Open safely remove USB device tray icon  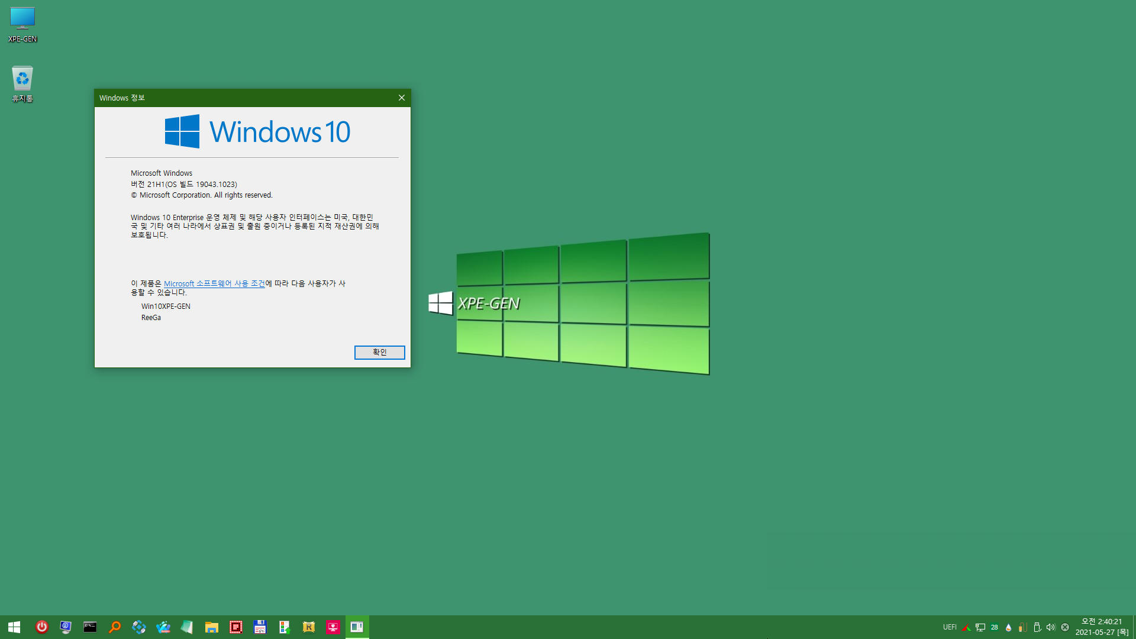tap(1037, 627)
